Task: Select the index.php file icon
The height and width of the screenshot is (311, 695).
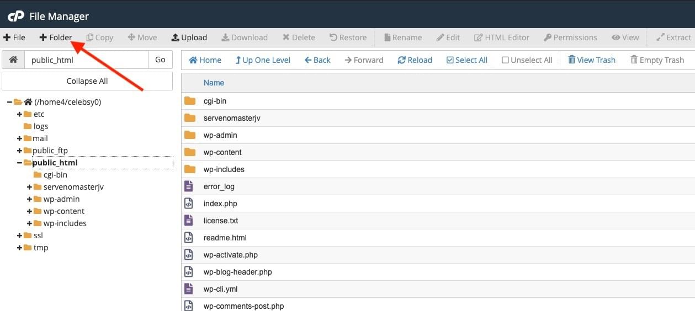Action: pyautogui.click(x=189, y=203)
